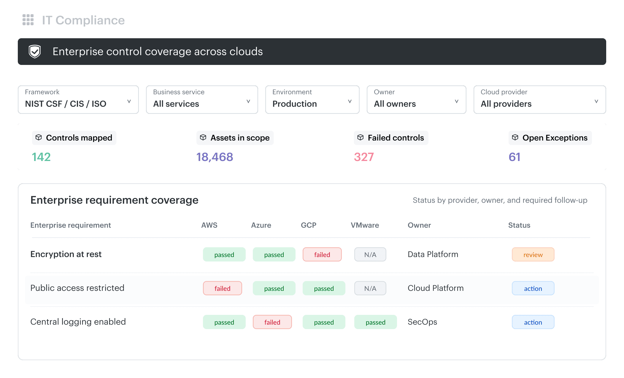This screenshot has height=378, width=624.
Task: Click the Data Platform owner cell
Action: click(433, 254)
